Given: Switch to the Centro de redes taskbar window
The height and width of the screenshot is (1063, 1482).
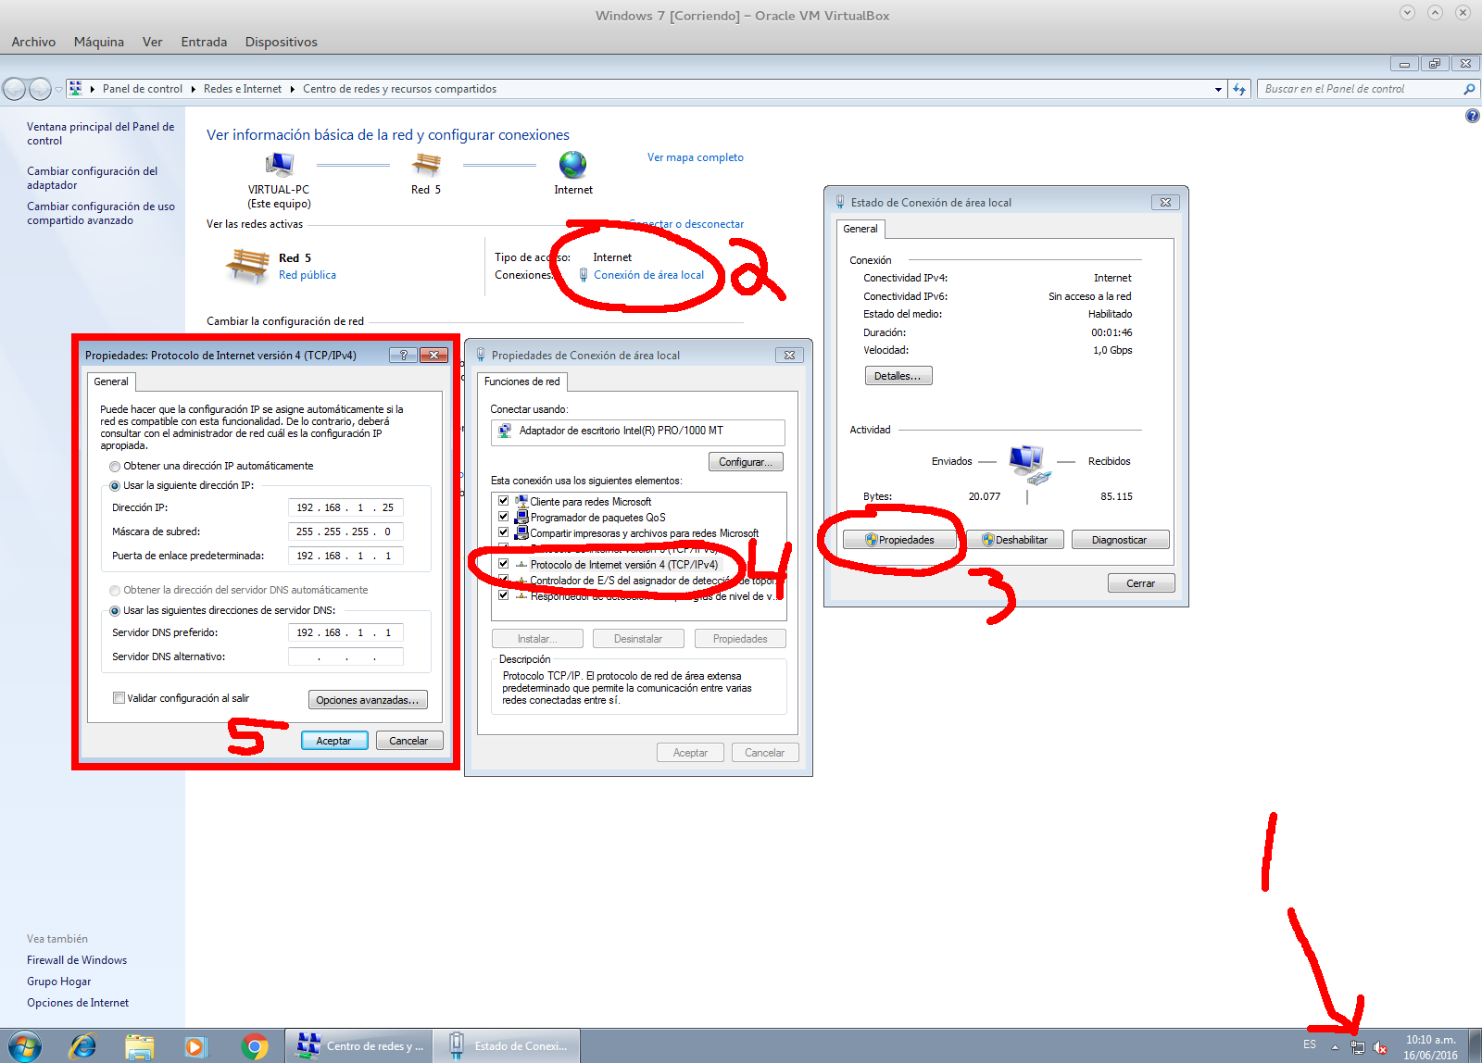Looking at the screenshot, I should [x=359, y=1046].
